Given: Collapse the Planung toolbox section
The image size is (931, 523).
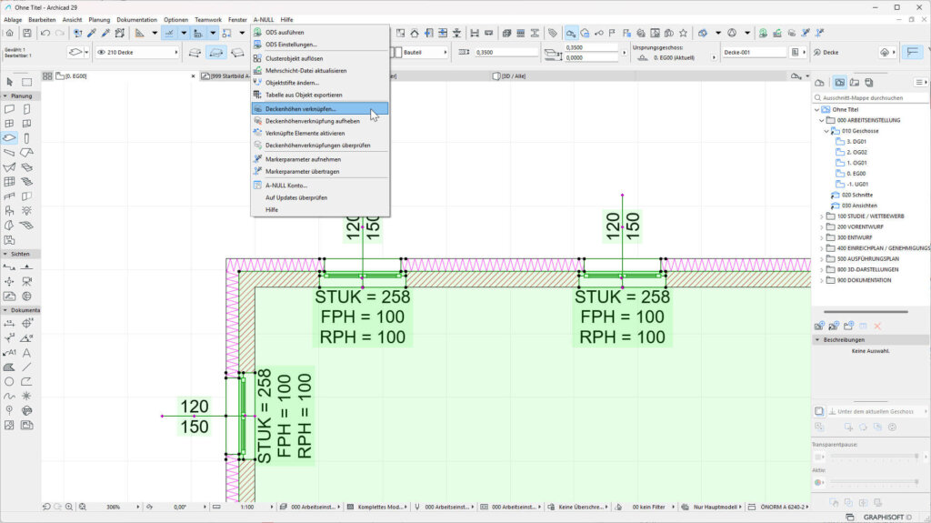Looking at the screenshot, I should 5,96.
